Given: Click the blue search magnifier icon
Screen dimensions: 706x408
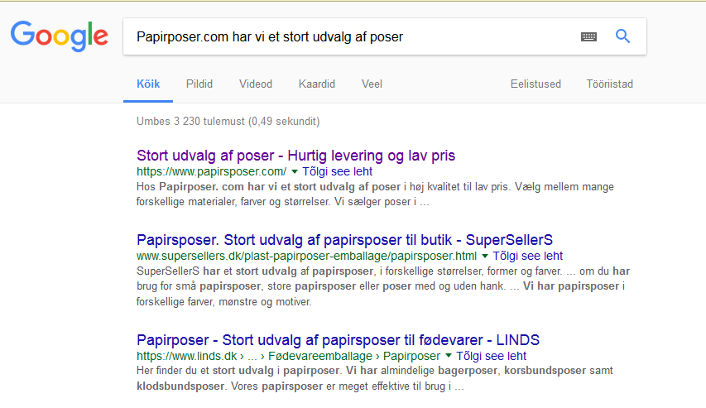Looking at the screenshot, I should [x=622, y=36].
